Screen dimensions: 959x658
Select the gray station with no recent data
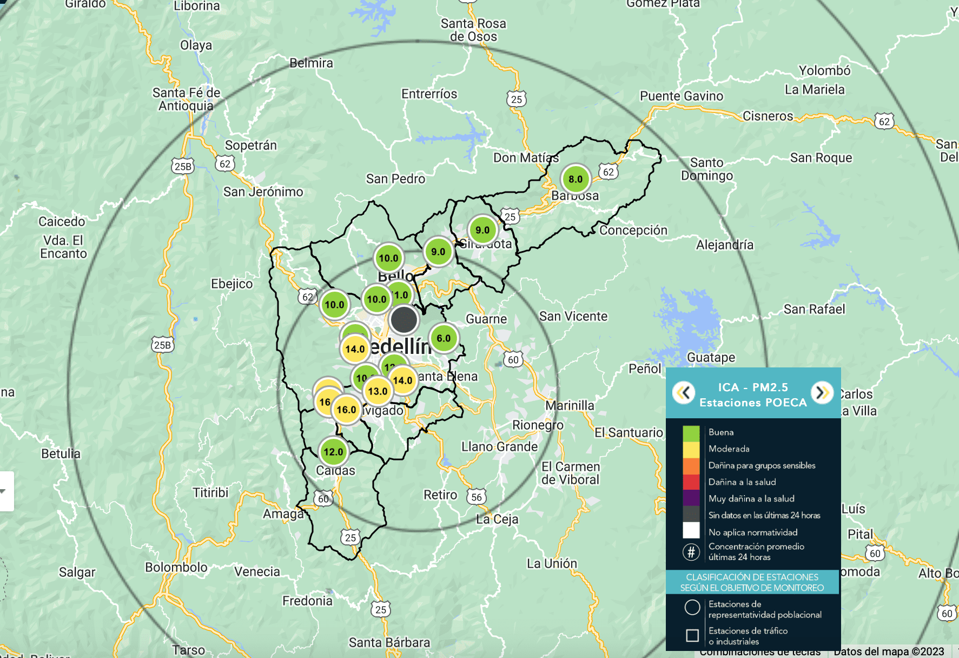405,320
